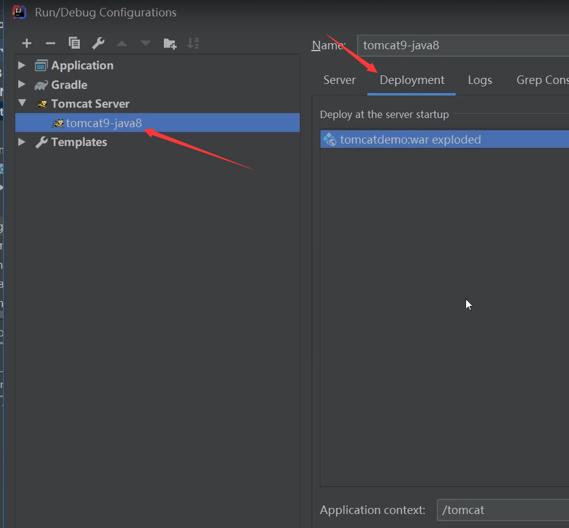
Task: Expand the Application tree node
Action: (21, 65)
